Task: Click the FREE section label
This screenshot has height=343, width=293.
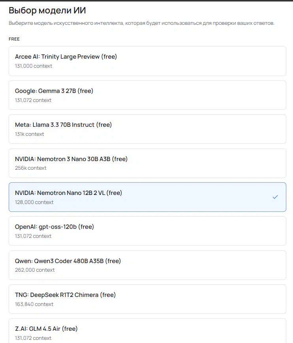Action: coord(14,39)
